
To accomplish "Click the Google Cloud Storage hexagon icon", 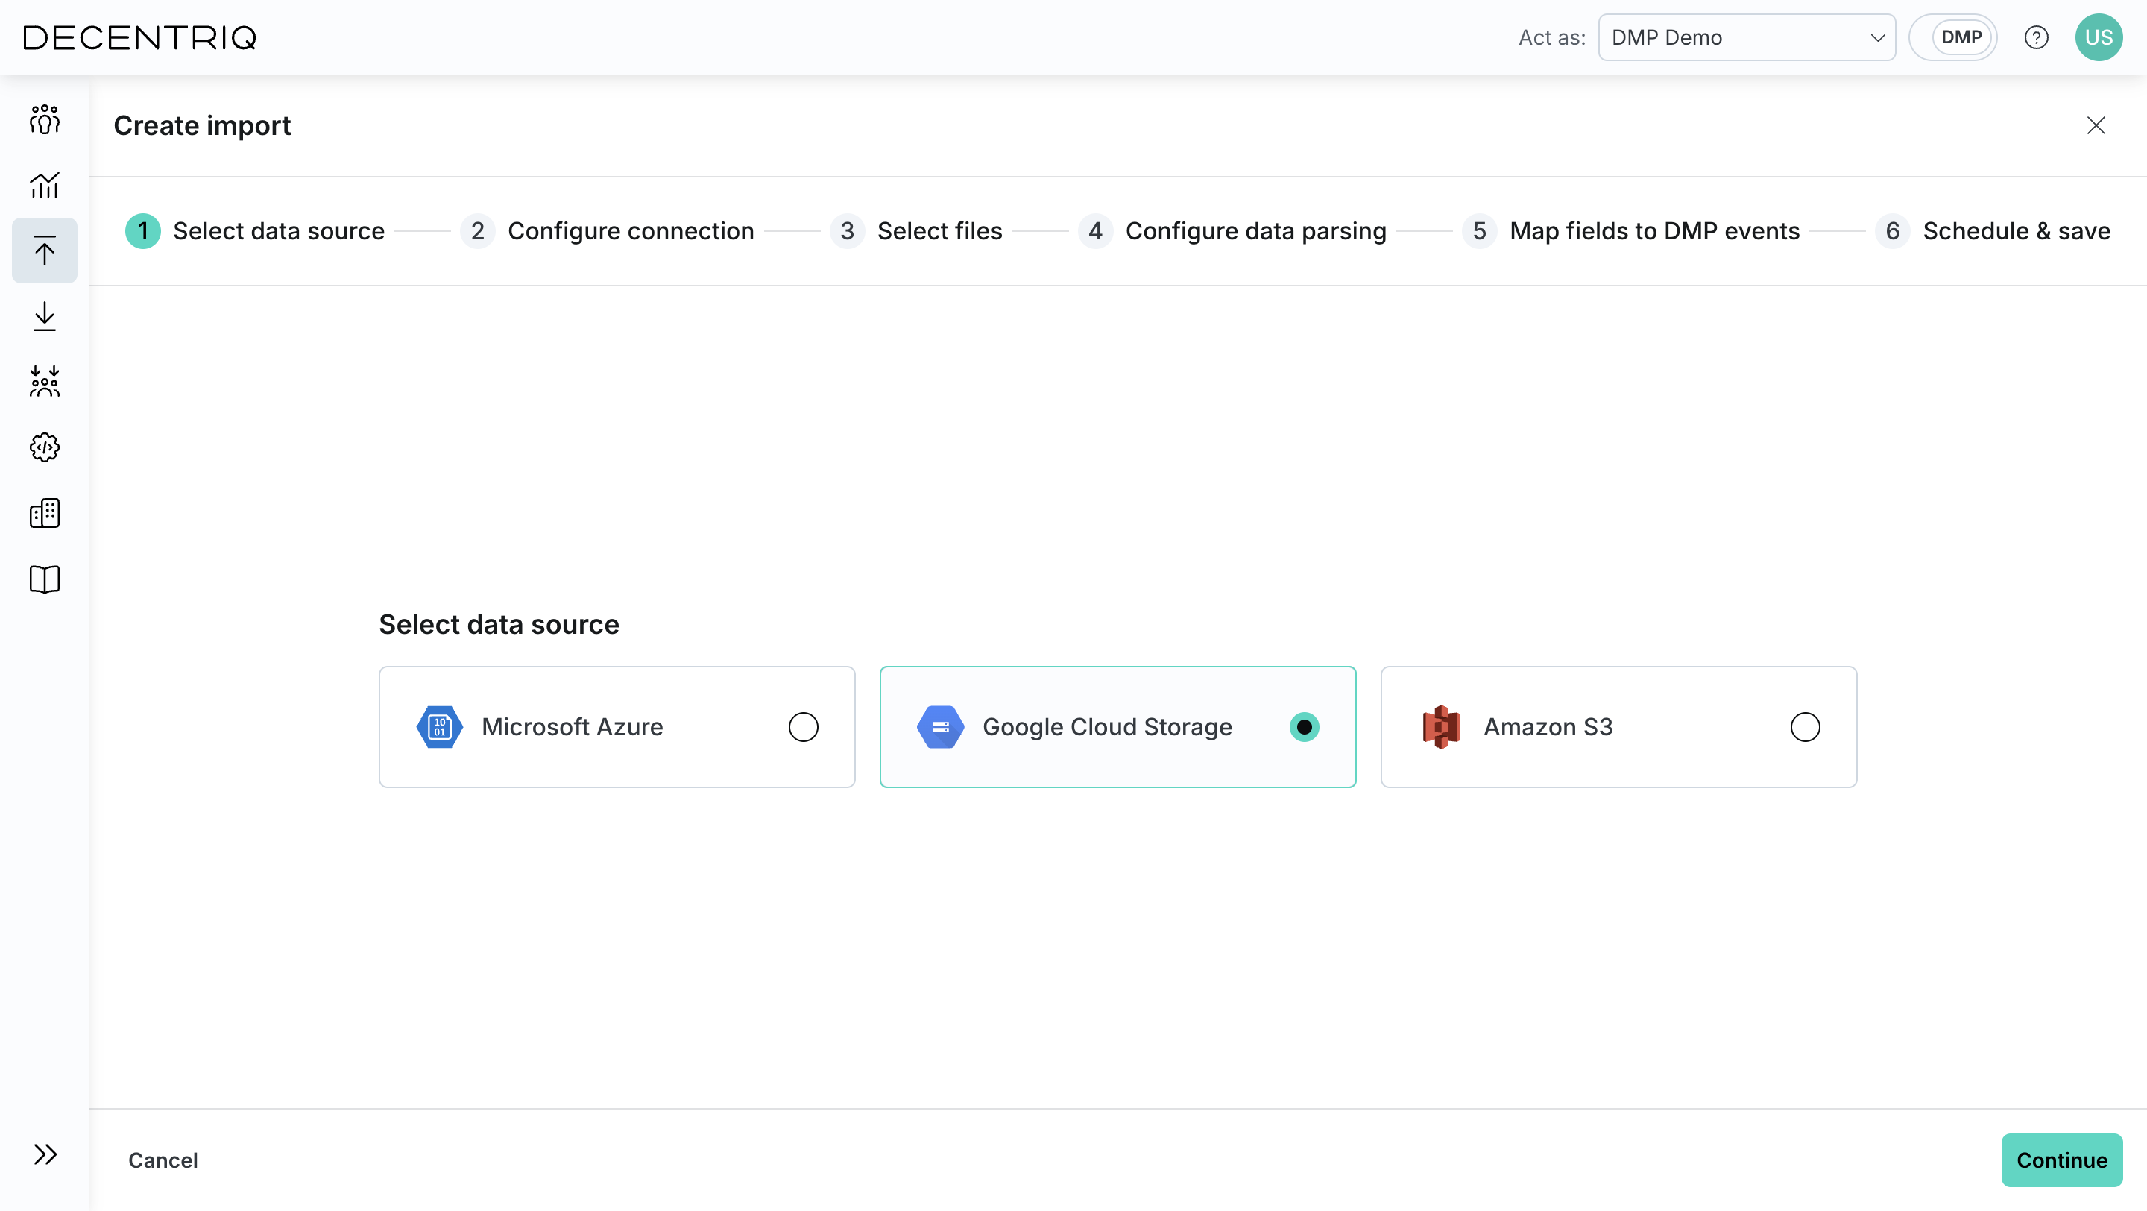I will tap(940, 727).
